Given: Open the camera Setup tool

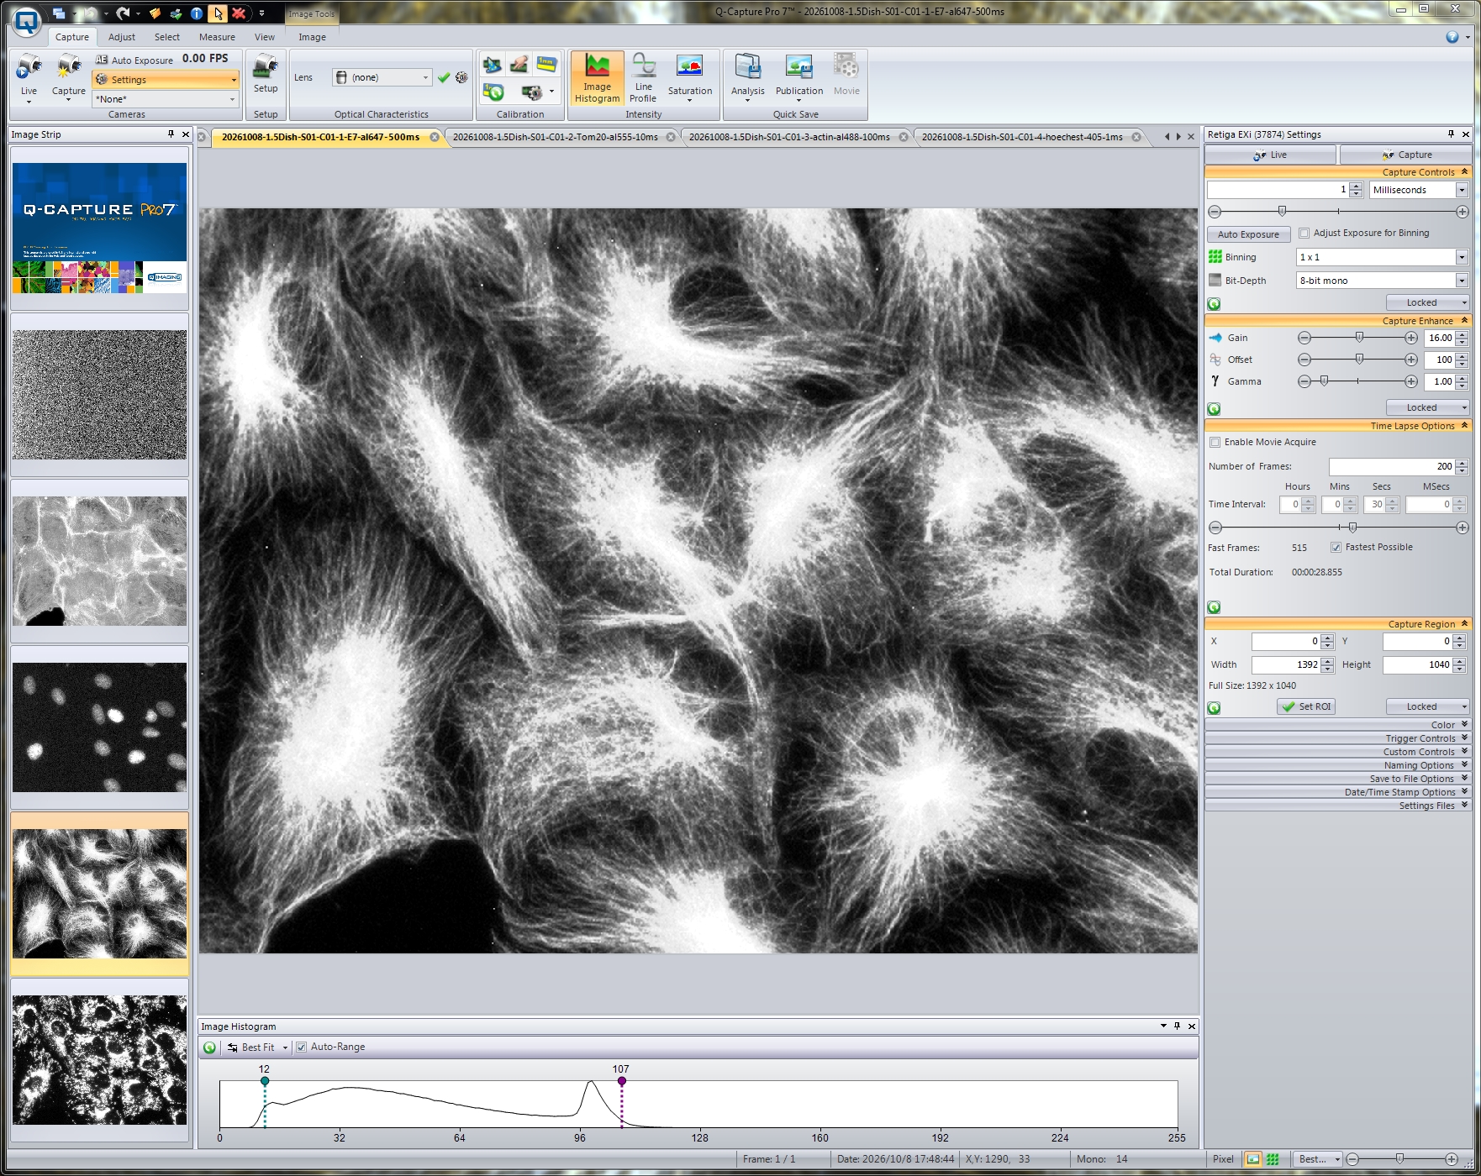Looking at the screenshot, I should point(266,74).
